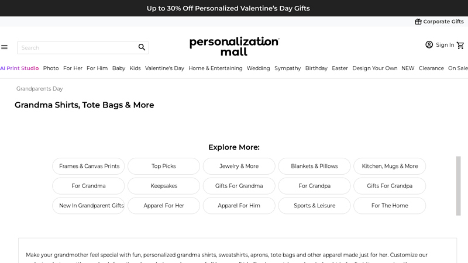Open the Jewelry & More category

(239, 166)
